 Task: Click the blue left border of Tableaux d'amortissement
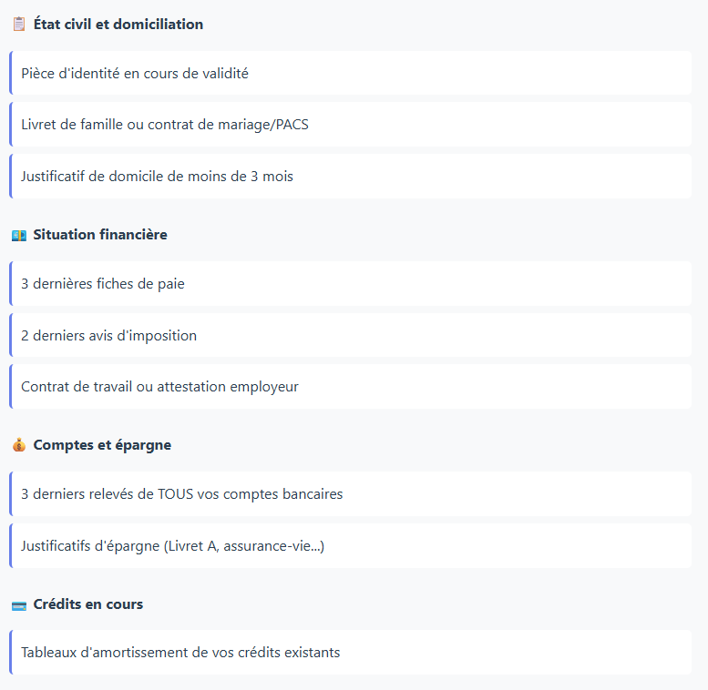[x=10, y=653]
